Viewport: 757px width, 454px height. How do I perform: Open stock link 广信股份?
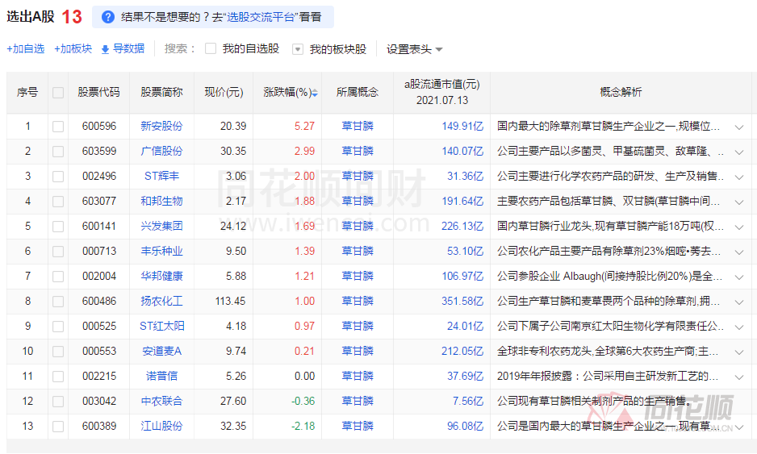161,152
